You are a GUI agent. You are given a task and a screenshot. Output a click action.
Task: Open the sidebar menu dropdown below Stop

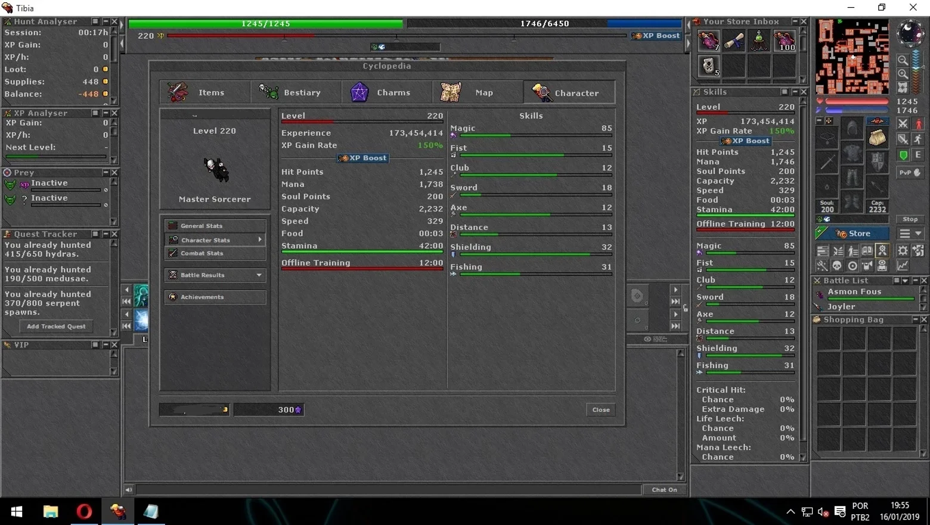910,234
